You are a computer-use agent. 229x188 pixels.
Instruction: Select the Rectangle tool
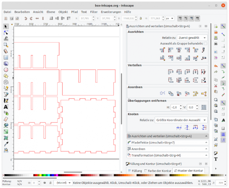(x=6, y=58)
